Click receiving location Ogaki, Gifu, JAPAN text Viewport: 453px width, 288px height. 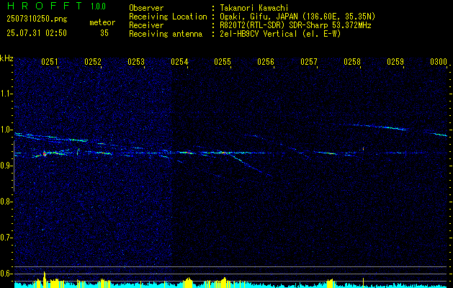[x=297, y=17]
